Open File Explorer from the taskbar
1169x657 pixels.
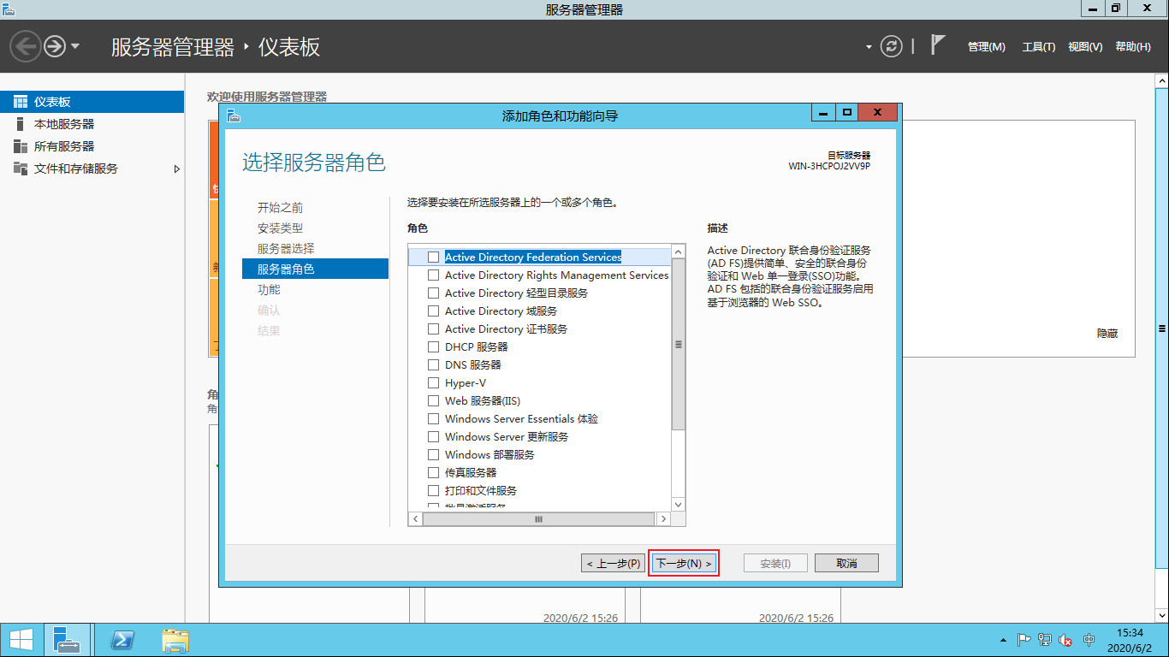point(175,639)
